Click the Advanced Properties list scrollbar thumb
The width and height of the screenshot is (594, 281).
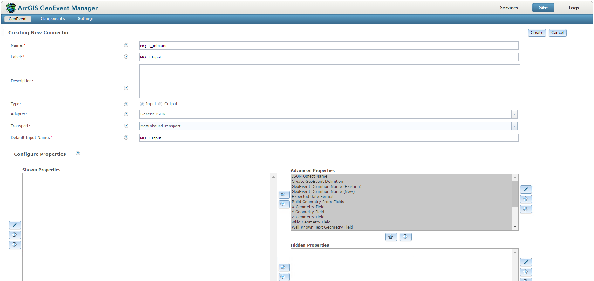tap(515, 194)
